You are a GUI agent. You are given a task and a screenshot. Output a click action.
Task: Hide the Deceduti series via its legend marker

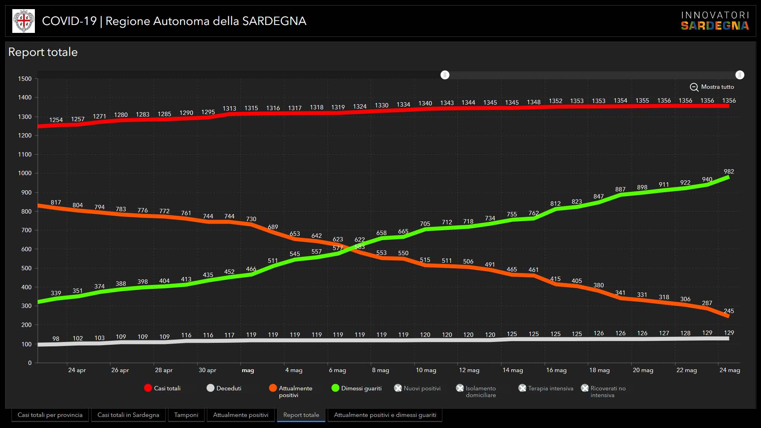(x=210, y=388)
